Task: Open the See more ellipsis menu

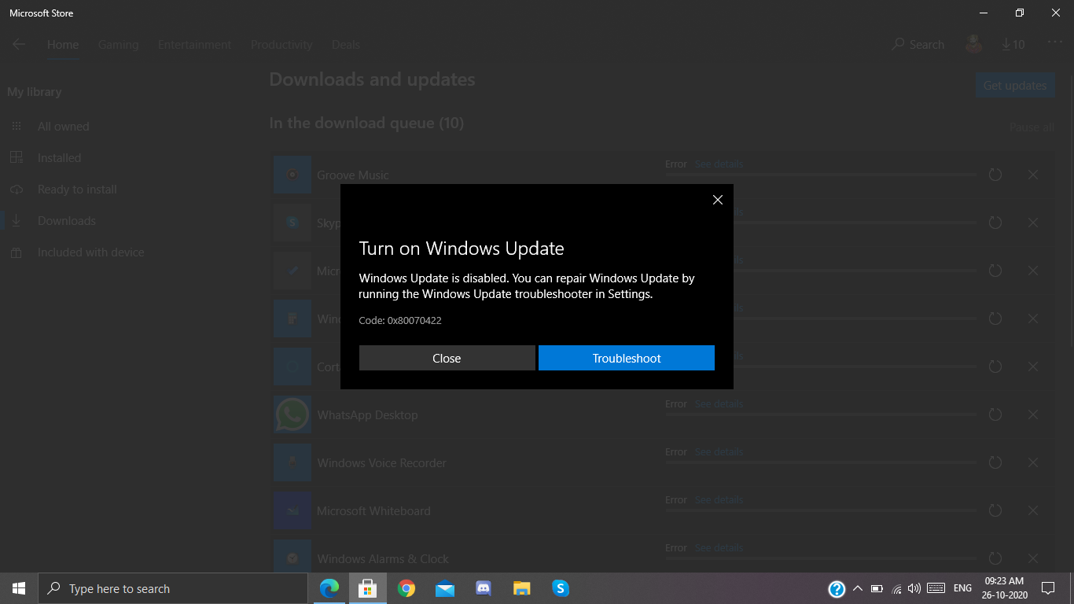Action: coord(1054,43)
